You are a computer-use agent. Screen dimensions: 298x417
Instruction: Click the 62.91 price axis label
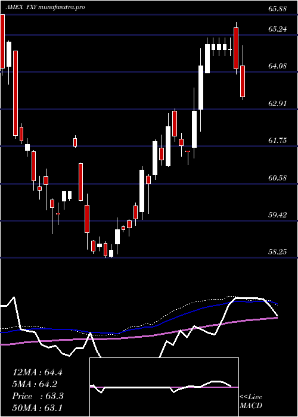click(277, 104)
